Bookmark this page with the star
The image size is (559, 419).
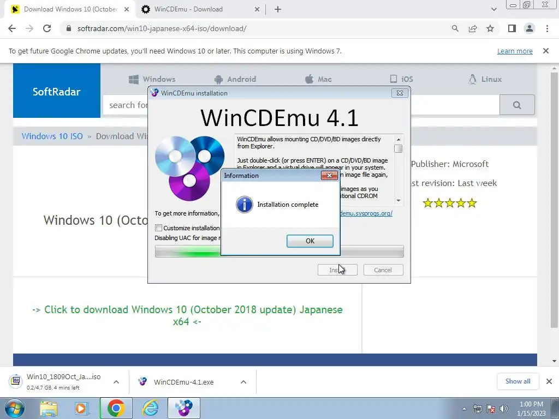pos(490,28)
